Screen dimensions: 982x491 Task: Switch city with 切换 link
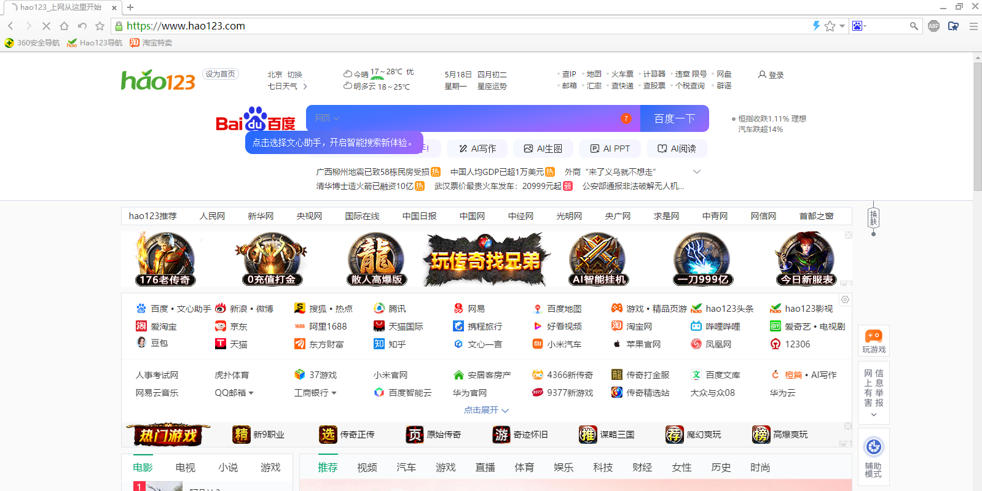295,74
